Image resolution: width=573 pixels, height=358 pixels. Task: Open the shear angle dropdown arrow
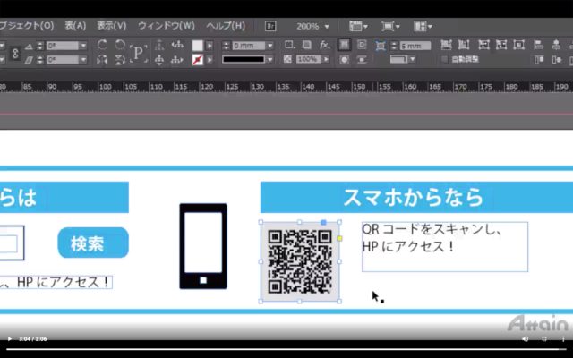[83, 60]
